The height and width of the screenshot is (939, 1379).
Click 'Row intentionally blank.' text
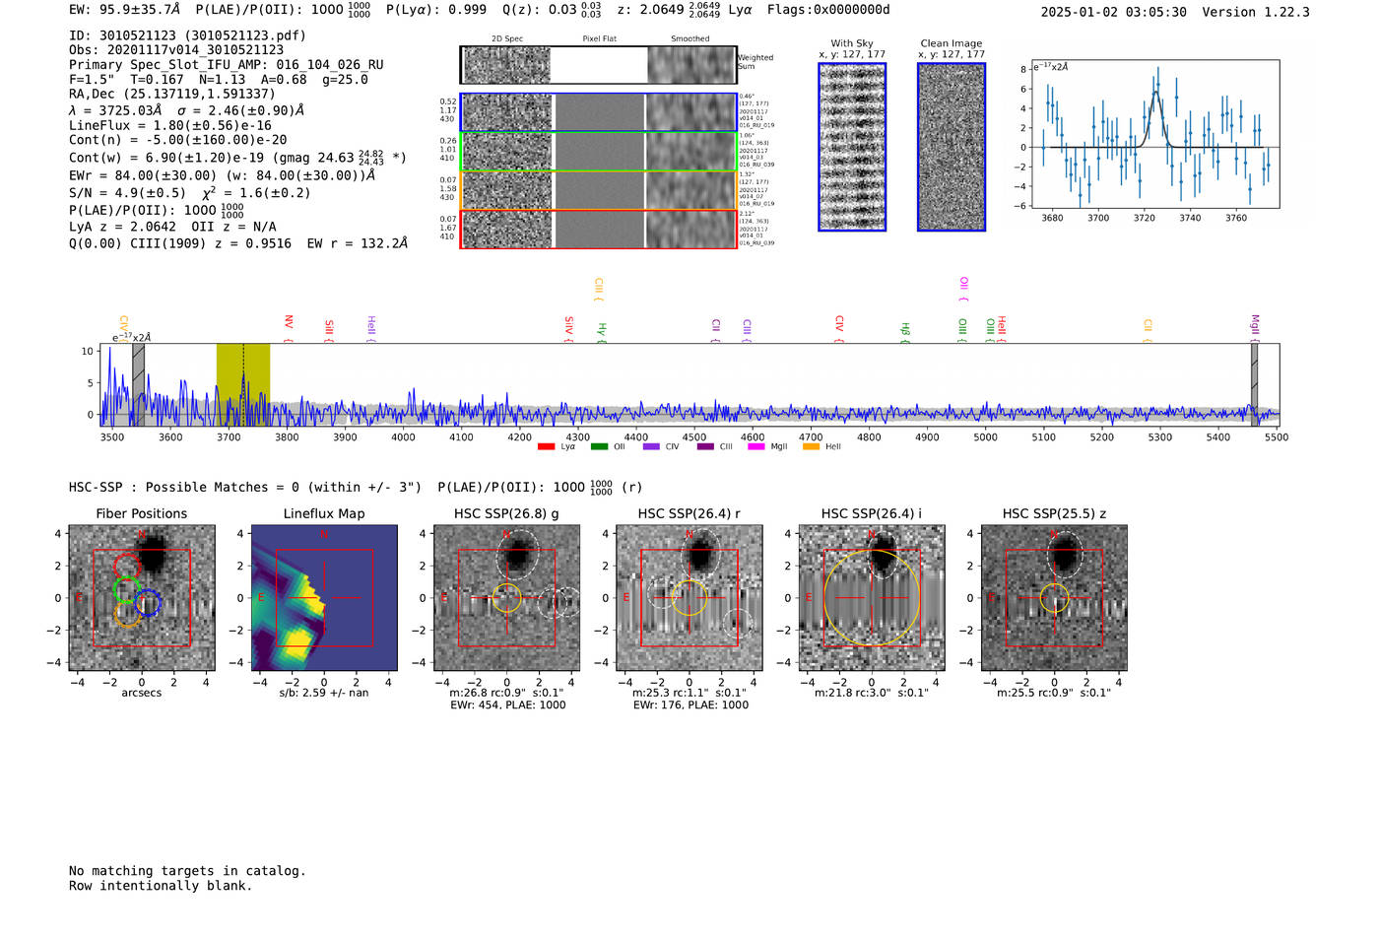161,886
